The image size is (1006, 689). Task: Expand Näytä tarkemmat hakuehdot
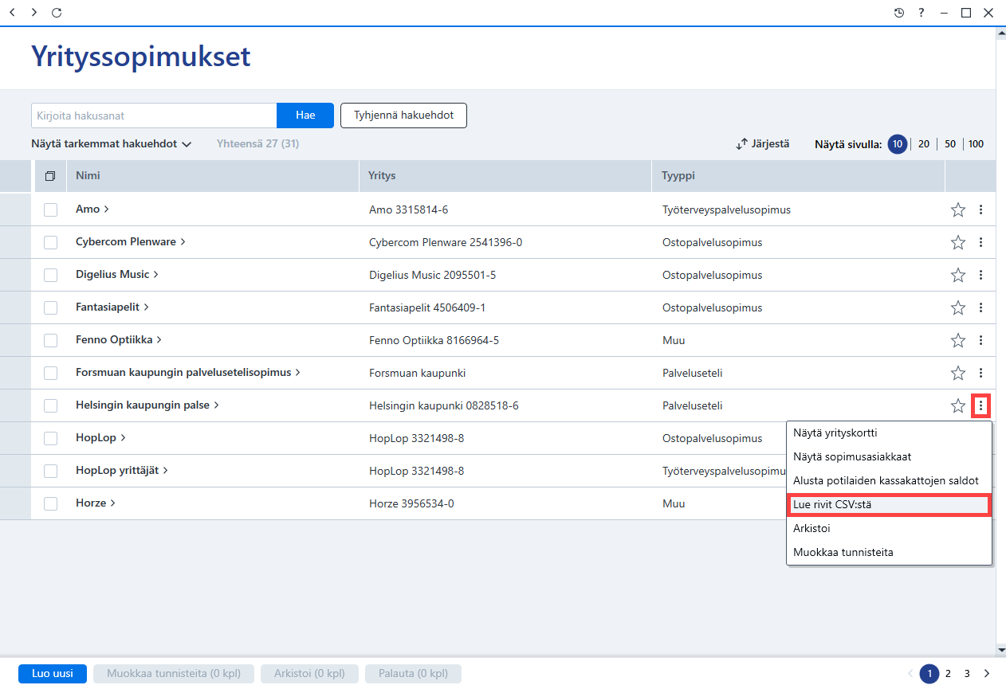(112, 144)
